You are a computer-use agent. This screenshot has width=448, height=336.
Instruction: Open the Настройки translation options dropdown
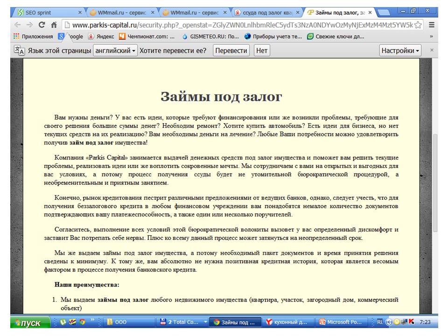point(400,50)
